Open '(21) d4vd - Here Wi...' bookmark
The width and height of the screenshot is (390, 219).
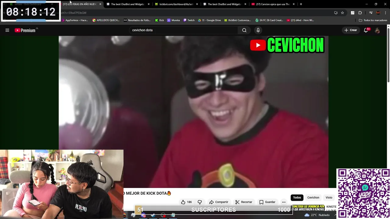point(300,20)
